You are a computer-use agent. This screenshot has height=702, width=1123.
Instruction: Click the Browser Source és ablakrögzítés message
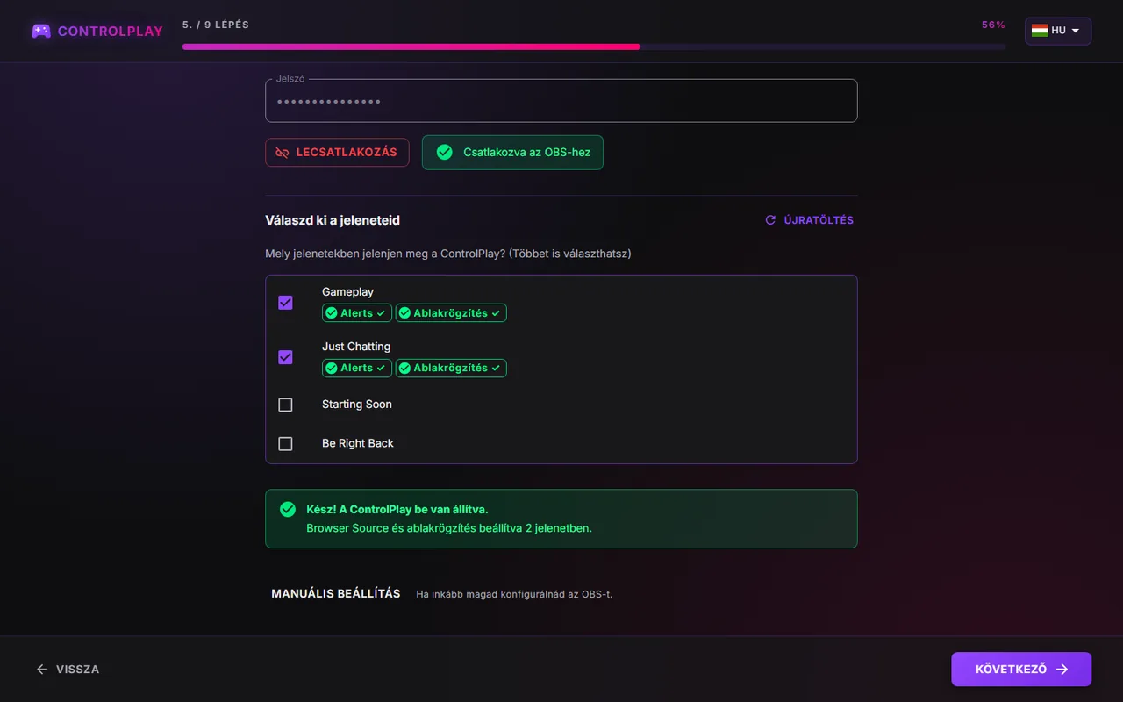[x=449, y=529]
